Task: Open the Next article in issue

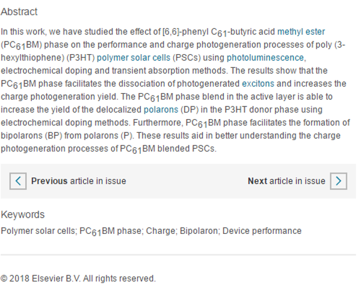Action: (x=286, y=181)
